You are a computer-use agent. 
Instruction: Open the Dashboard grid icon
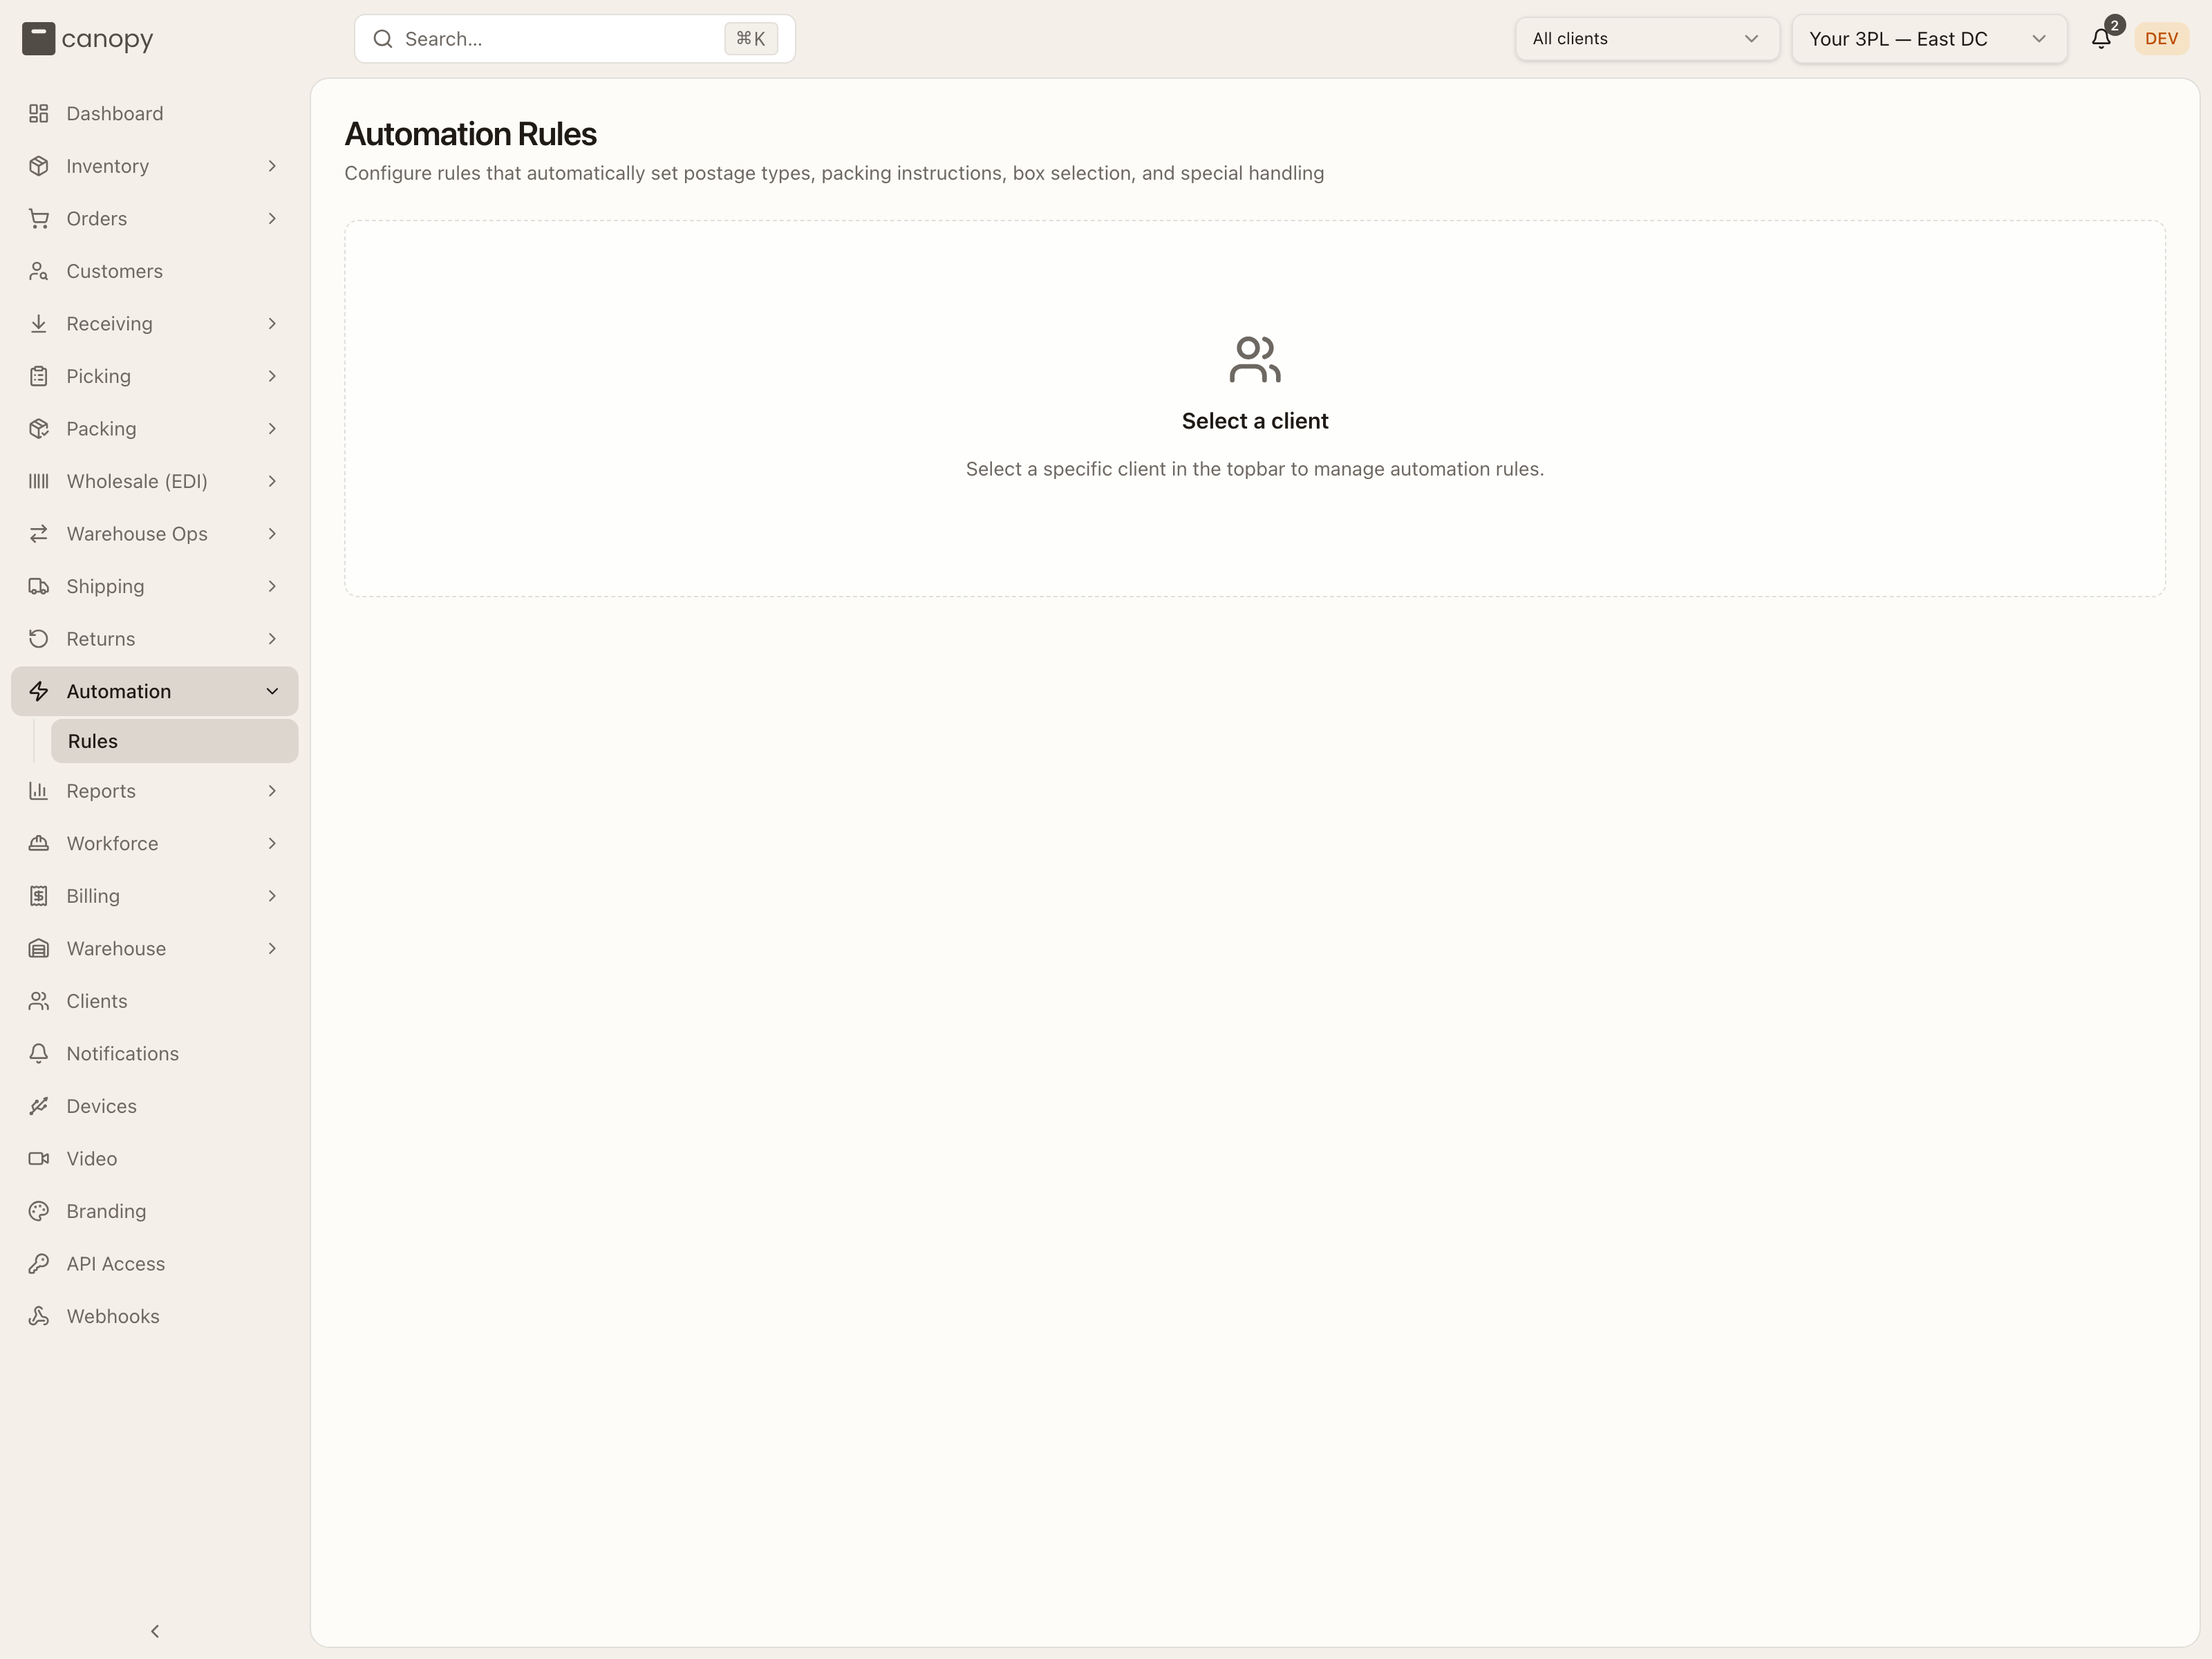coord(39,113)
